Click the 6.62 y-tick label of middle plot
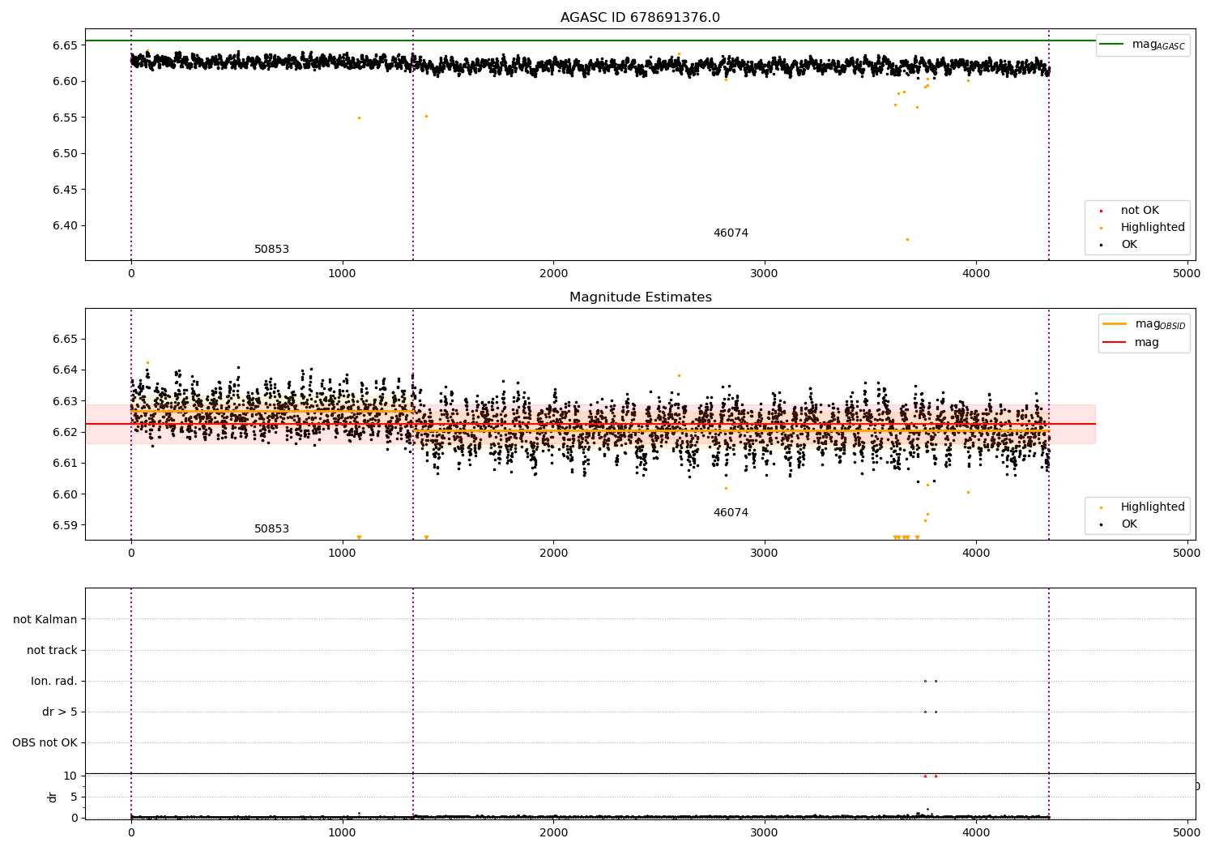The height and width of the screenshot is (851, 1215). tap(64, 432)
